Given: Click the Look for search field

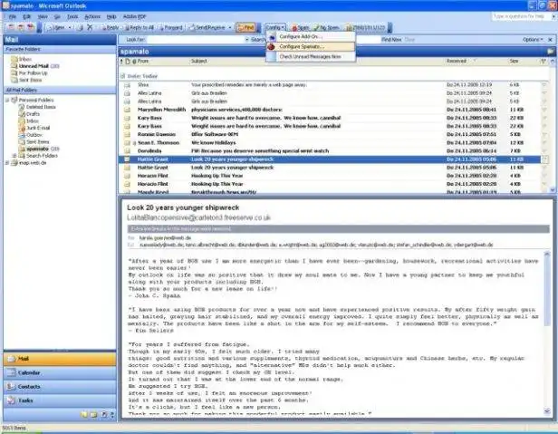Looking at the screenshot, I should pos(196,40).
